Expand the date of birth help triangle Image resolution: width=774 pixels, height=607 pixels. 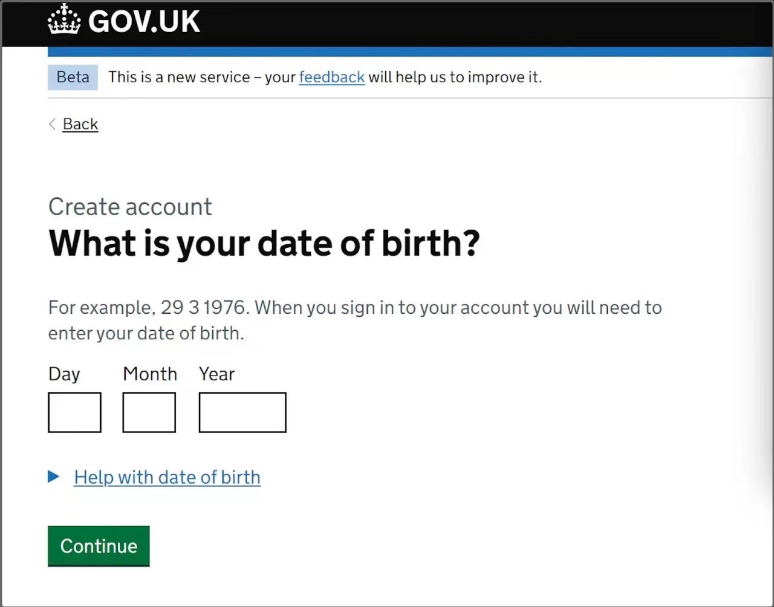pos(54,477)
